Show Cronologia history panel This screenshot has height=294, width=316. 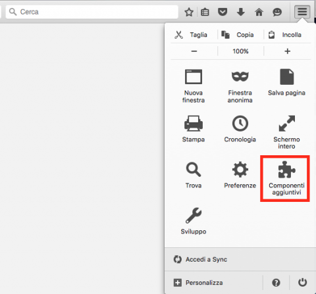(240, 129)
